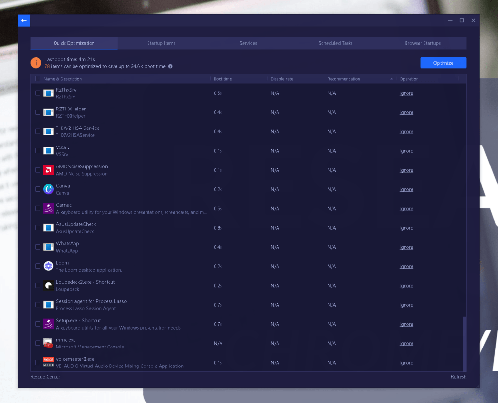Click the VSSrv row name text
Screen dimensions: 498x403
pyautogui.click(x=63, y=147)
